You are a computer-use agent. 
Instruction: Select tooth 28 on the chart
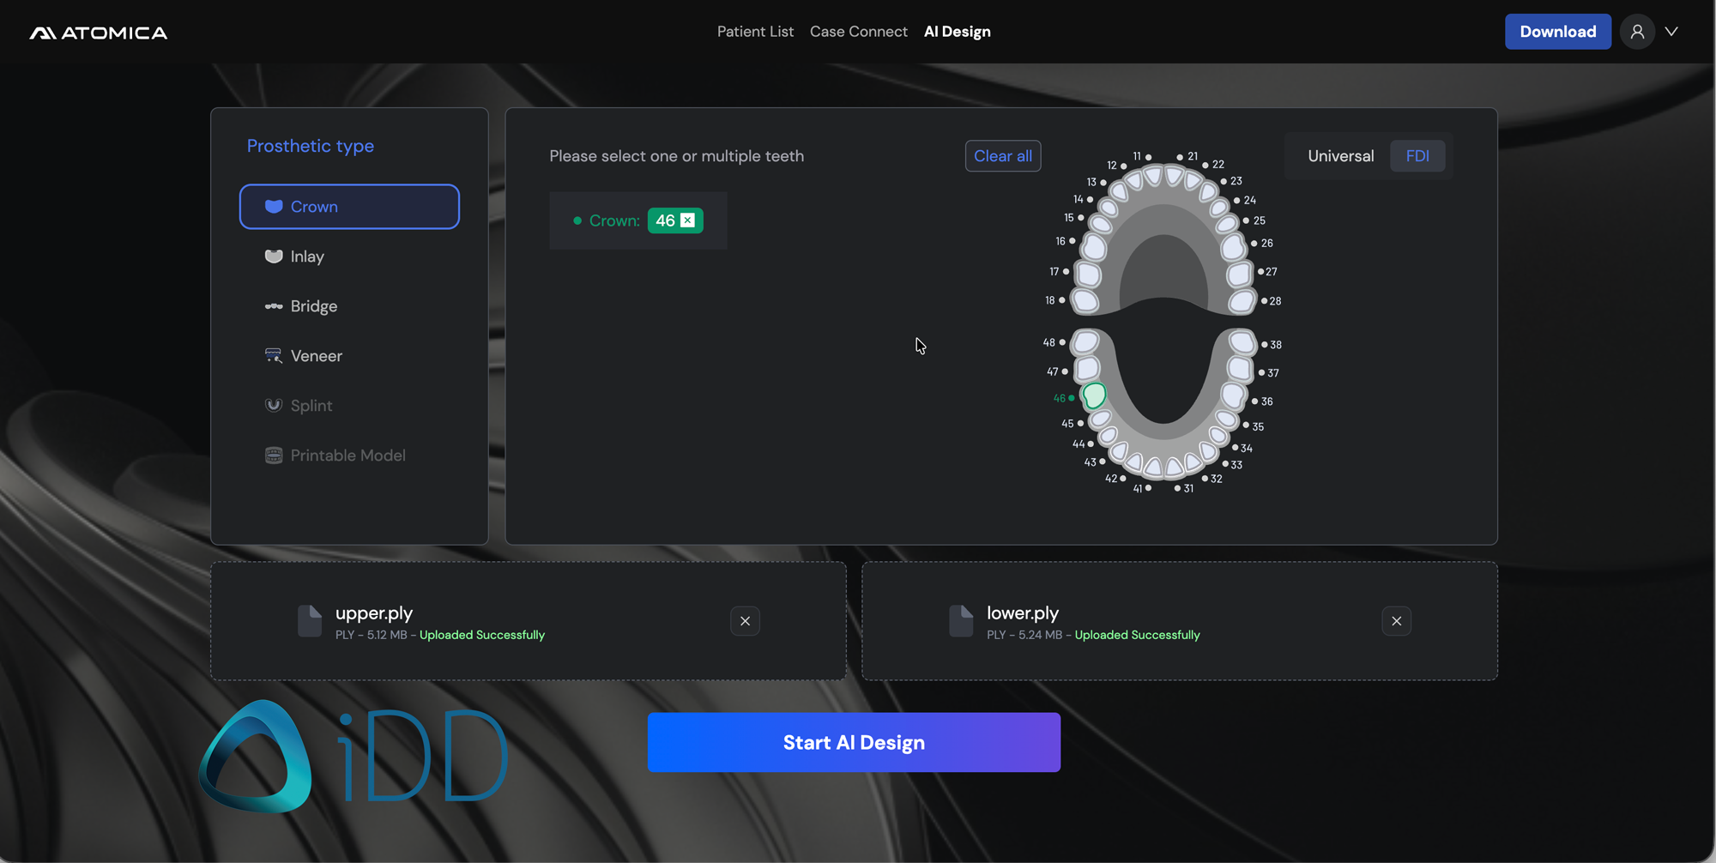[1242, 302]
